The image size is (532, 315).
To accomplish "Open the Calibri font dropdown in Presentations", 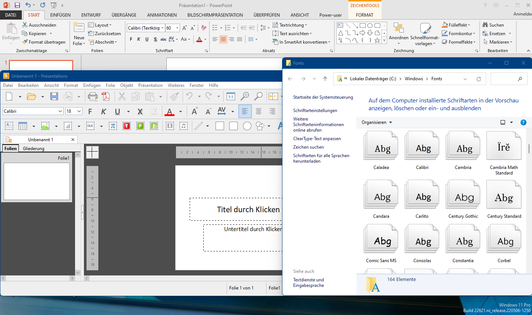I will [x=60, y=111].
